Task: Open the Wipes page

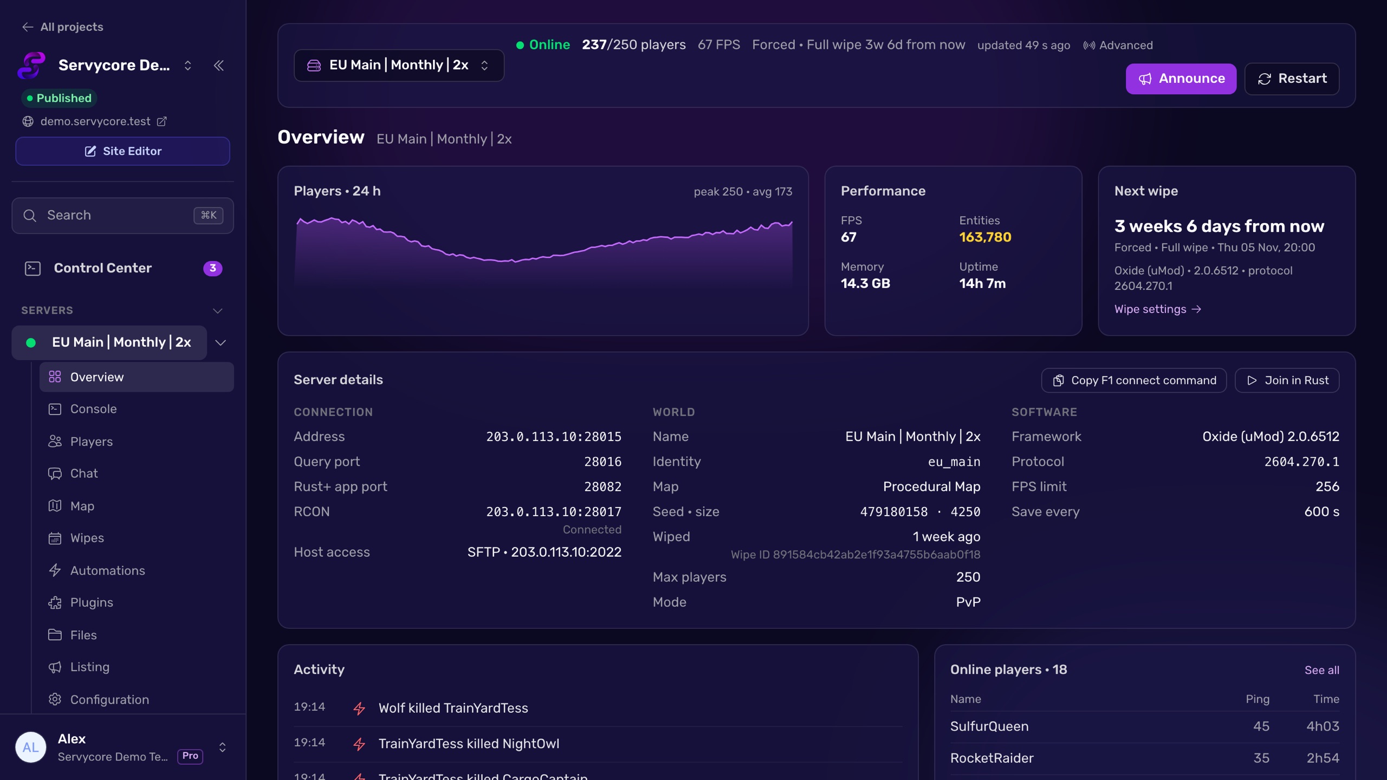Action: pos(137,538)
